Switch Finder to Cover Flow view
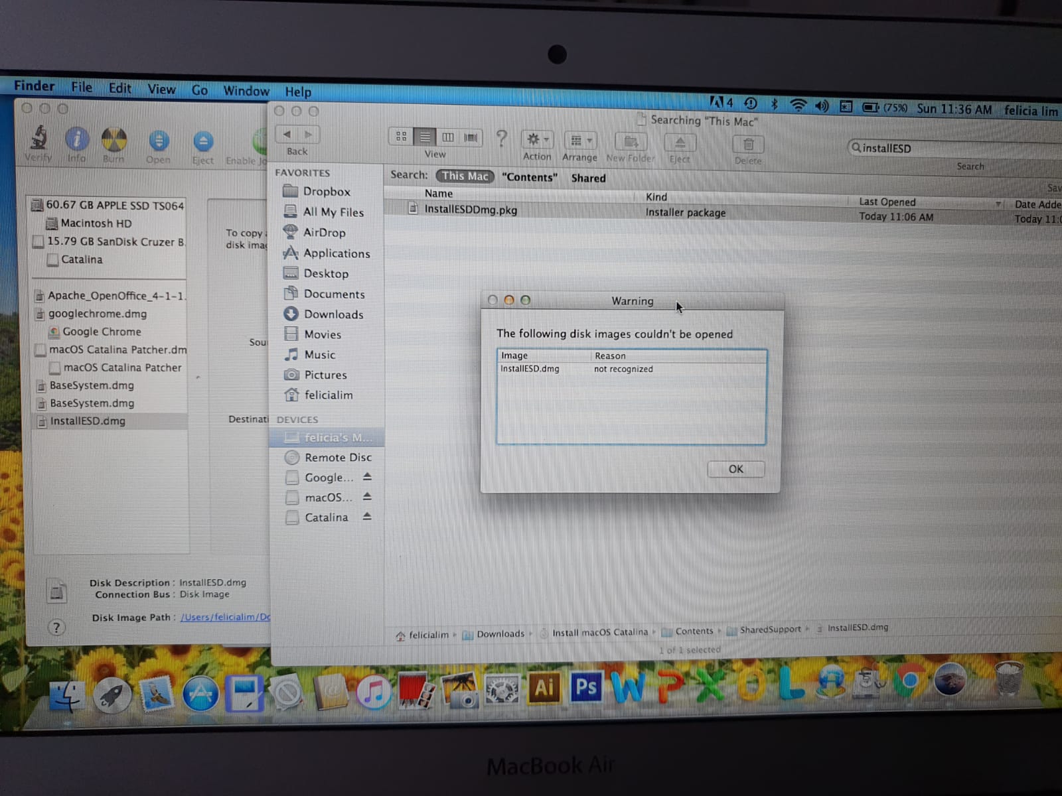The width and height of the screenshot is (1062, 796). (471, 138)
